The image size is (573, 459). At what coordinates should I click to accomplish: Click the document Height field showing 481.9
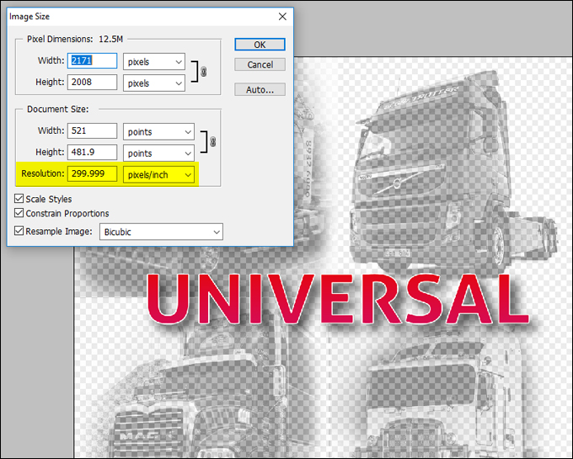tap(92, 152)
